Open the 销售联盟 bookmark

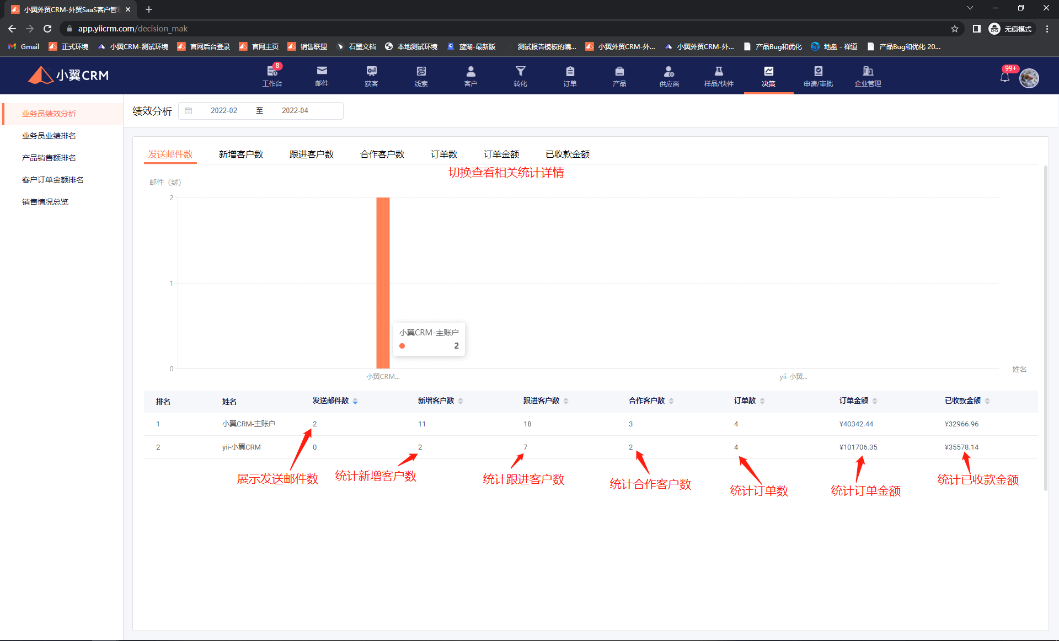click(x=308, y=46)
